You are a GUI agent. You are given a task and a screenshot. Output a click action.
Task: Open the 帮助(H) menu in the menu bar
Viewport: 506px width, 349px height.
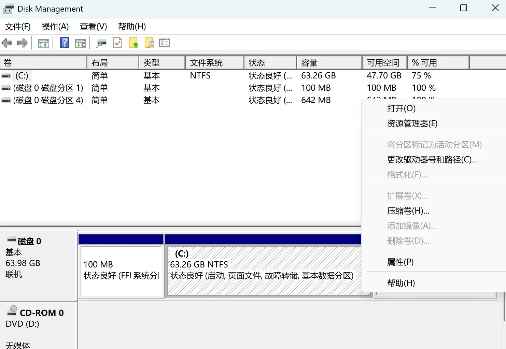[x=132, y=27]
